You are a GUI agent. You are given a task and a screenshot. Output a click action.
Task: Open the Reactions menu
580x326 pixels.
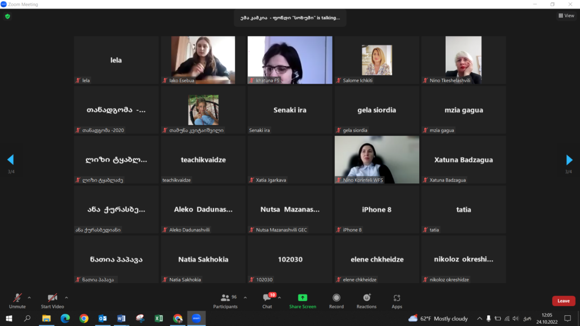click(366, 300)
